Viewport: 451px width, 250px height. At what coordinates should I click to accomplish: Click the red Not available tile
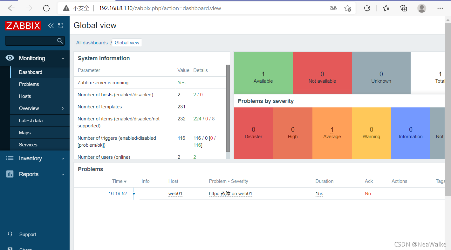[x=322, y=73]
